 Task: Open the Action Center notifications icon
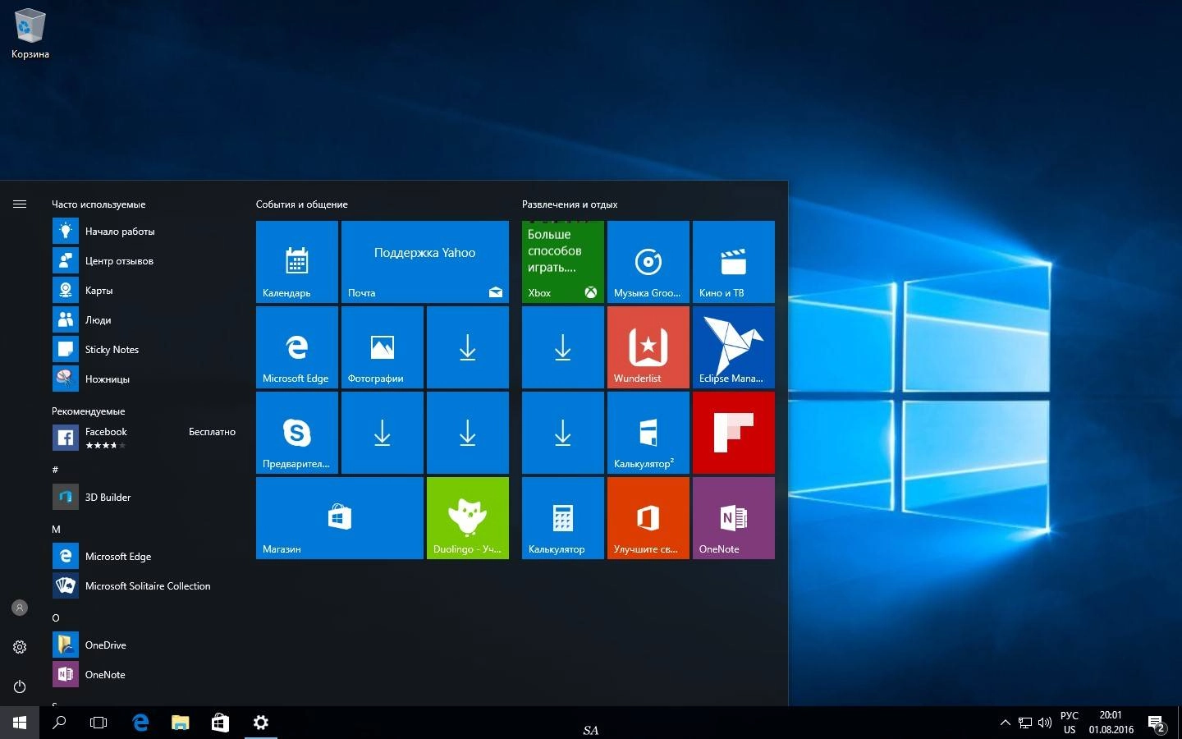(x=1157, y=723)
